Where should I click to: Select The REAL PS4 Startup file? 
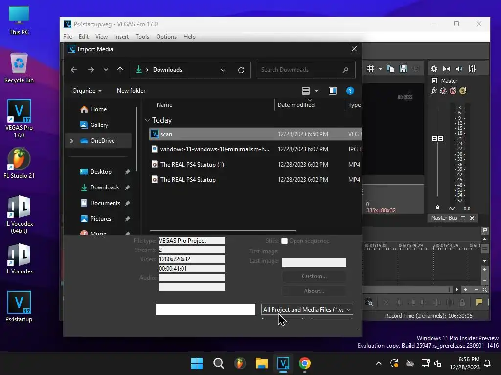click(x=255, y=180)
